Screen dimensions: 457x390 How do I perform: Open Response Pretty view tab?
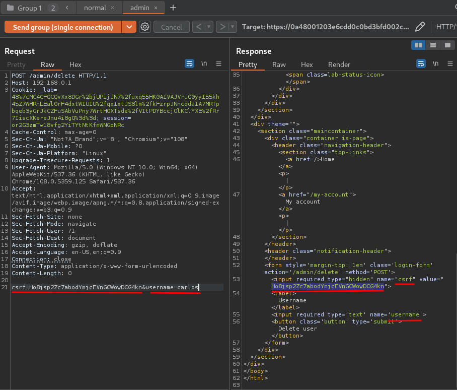(x=248, y=64)
